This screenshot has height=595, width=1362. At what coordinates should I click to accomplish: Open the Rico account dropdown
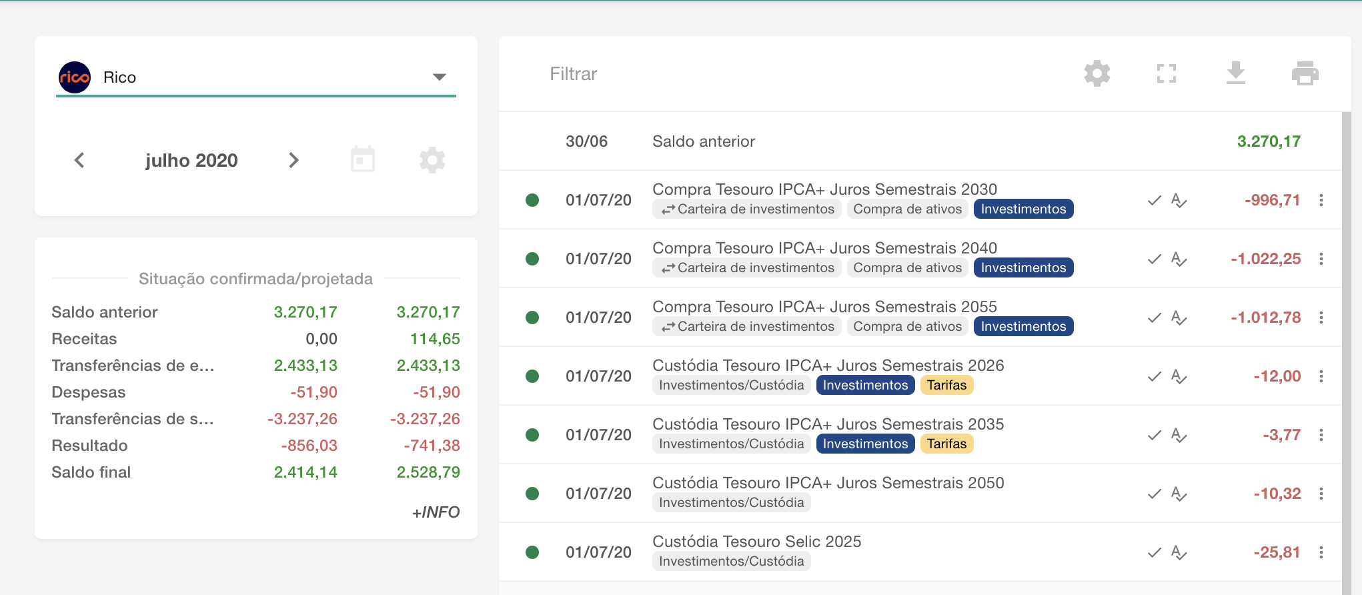pyautogui.click(x=439, y=77)
